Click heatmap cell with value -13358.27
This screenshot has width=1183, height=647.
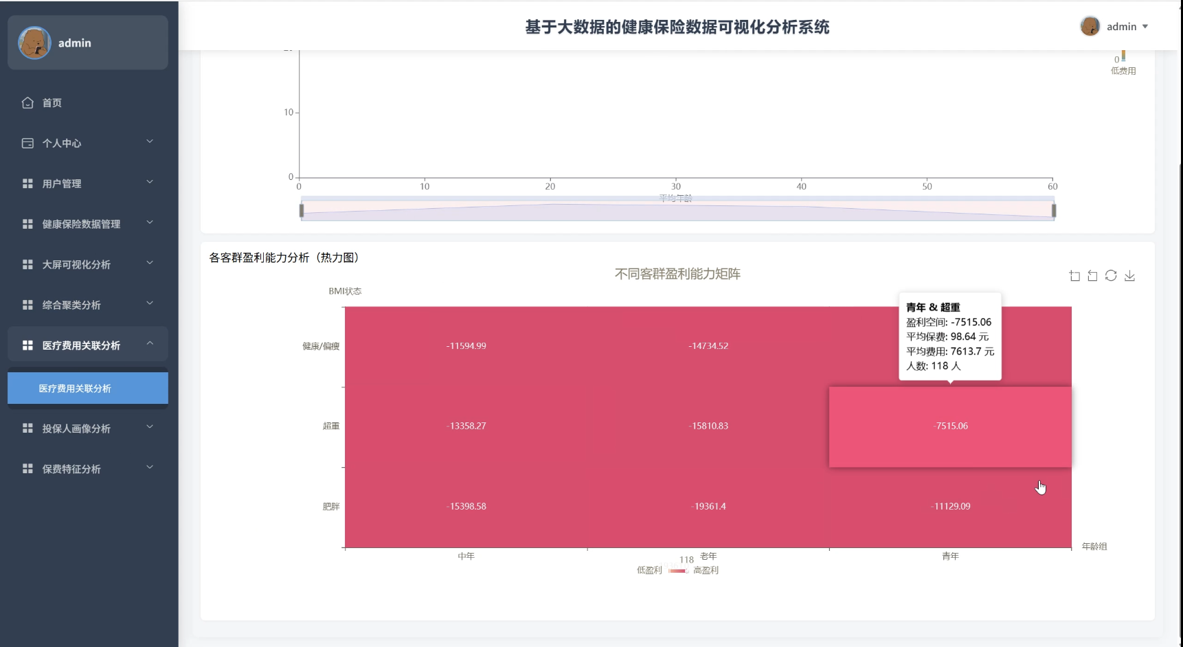[x=466, y=427]
